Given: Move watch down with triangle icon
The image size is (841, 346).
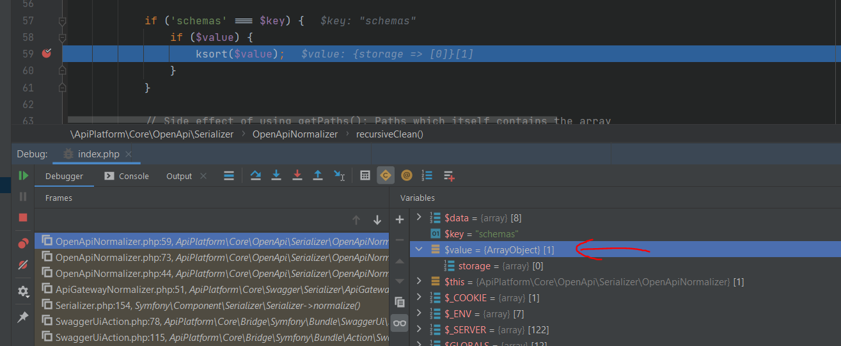Looking at the screenshot, I should 400,281.
